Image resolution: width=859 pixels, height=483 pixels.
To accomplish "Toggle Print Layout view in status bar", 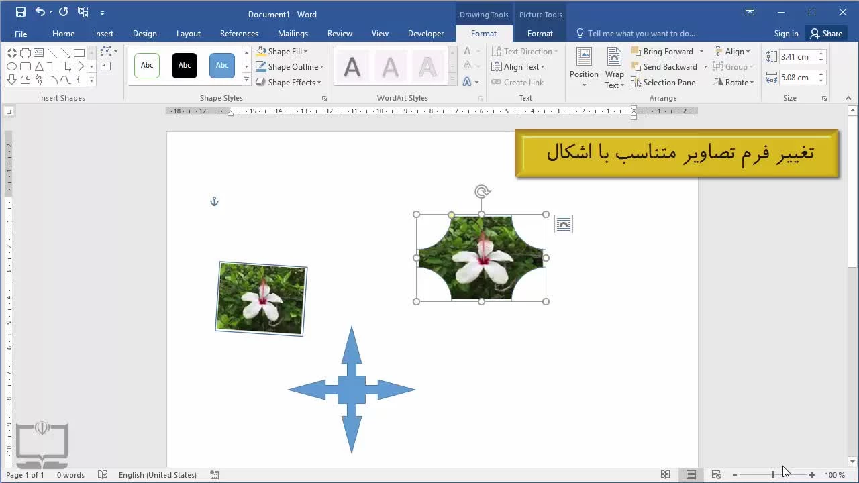I will 691,475.
